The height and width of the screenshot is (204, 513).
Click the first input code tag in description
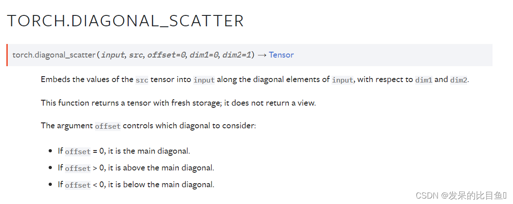(x=204, y=80)
